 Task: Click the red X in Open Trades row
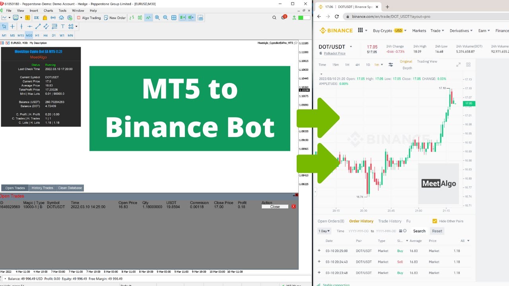pos(293,207)
